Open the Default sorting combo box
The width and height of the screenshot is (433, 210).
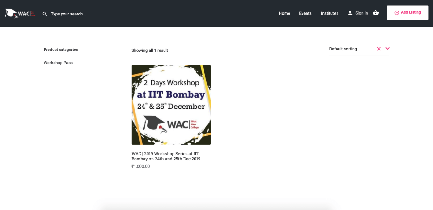point(359,49)
